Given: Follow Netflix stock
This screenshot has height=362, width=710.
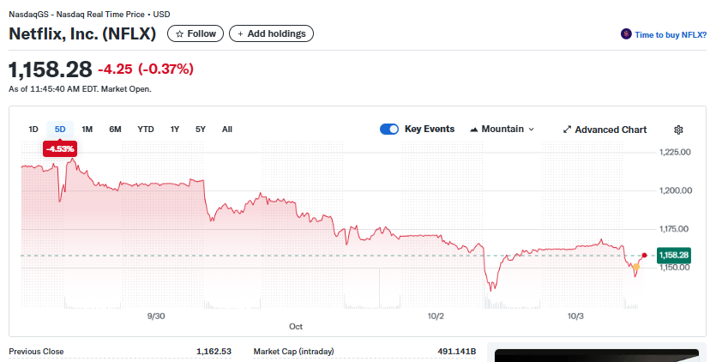Looking at the screenshot, I should 196,33.
